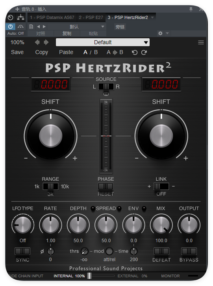Click the 对照 compare button

coord(41,34)
